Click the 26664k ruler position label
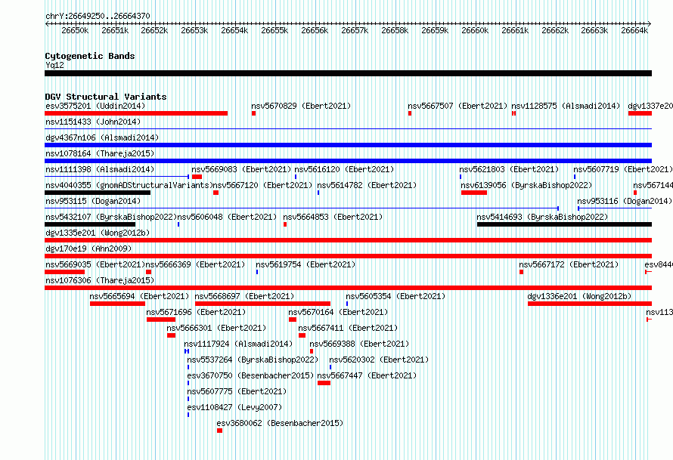673x460 pixels. coord(634,30)
